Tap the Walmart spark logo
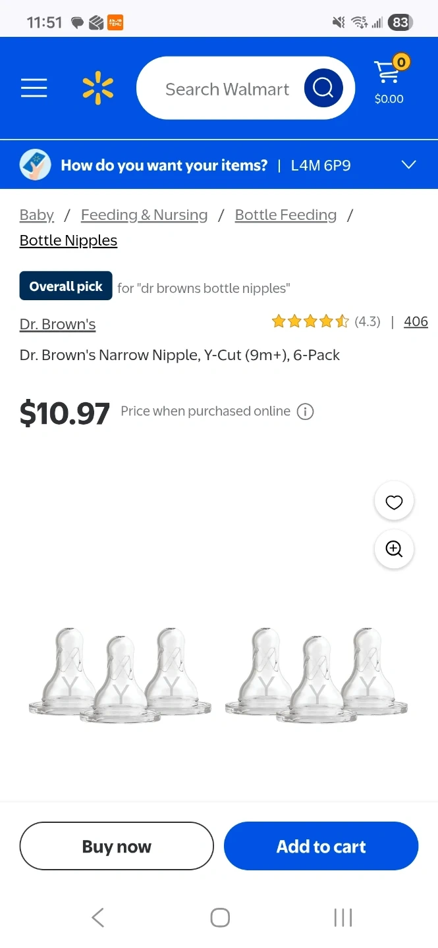438x948 pixels. point(97,89)
